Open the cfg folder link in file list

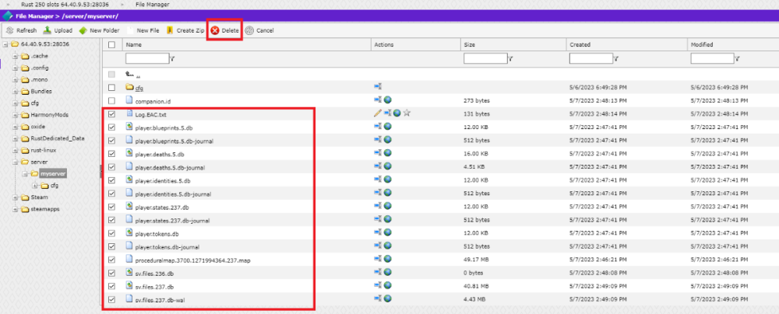pos(139,88)
